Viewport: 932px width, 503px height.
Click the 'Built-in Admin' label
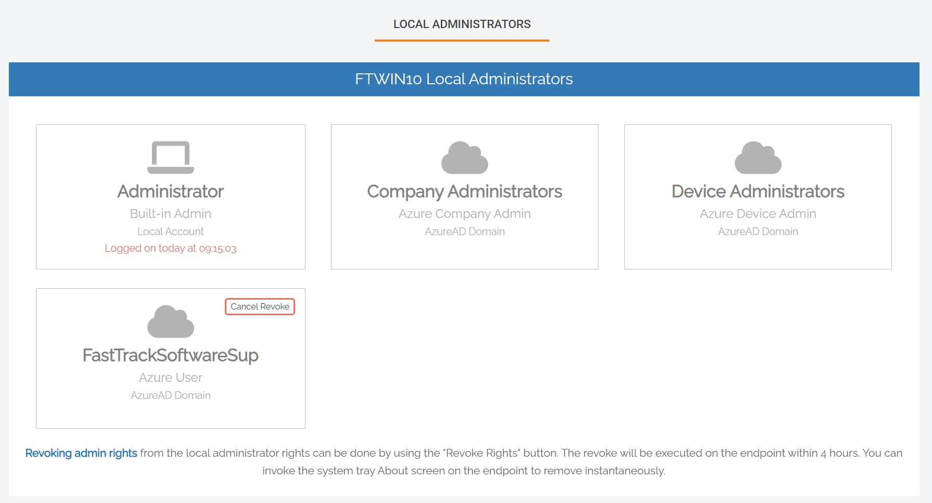click(171, 214)
